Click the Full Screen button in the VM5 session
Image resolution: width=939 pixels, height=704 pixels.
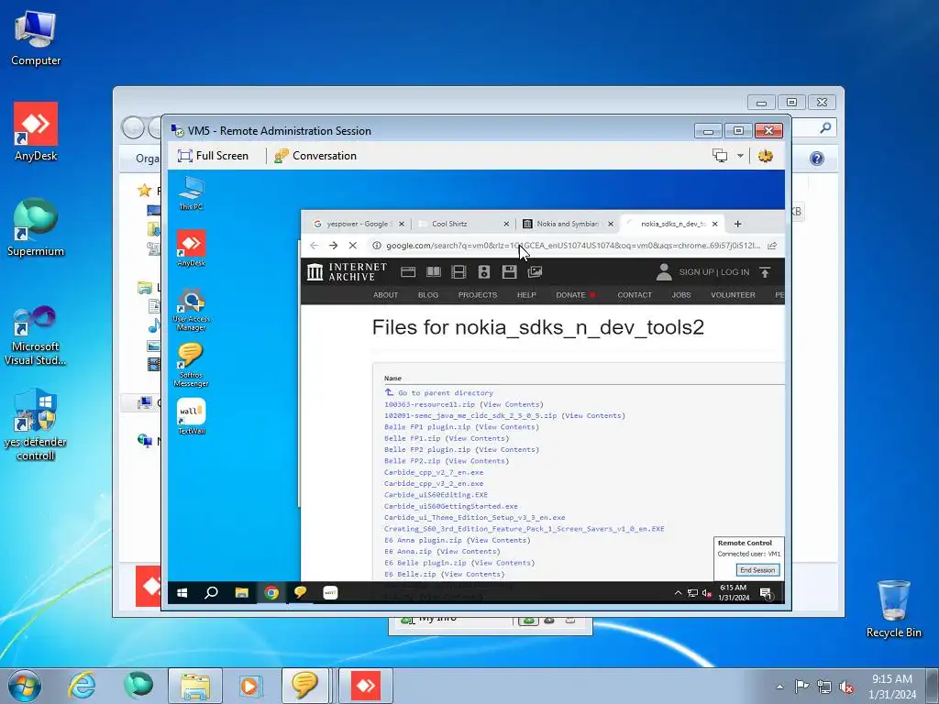213,156
